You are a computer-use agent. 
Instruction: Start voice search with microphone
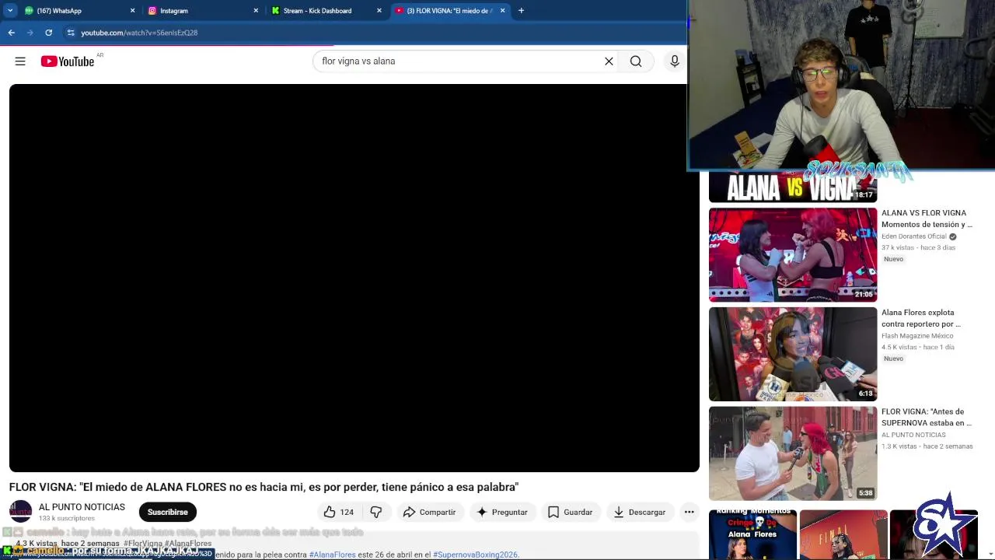click(x=675, y=61)
